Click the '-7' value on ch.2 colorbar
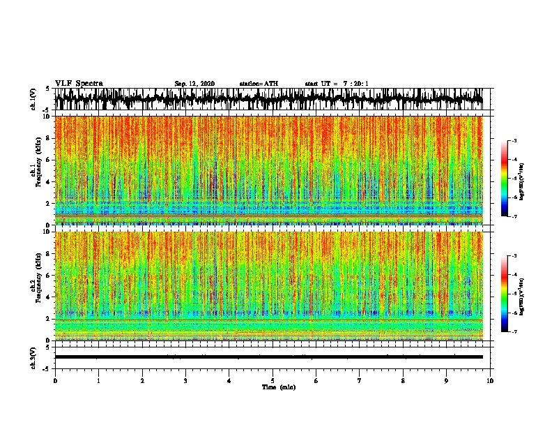Screen dimensions: 552x427 [x=514, y=332]
